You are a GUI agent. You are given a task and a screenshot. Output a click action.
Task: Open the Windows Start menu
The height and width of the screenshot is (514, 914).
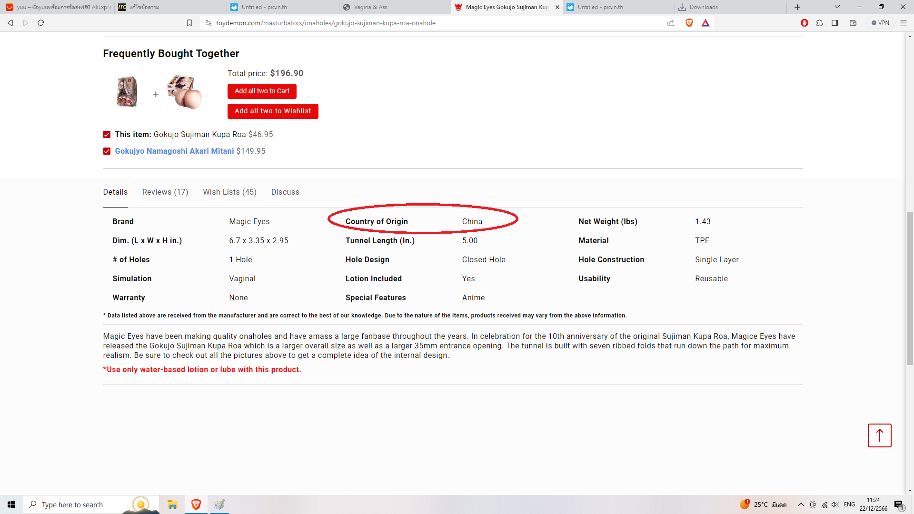(x=11, y=504)
